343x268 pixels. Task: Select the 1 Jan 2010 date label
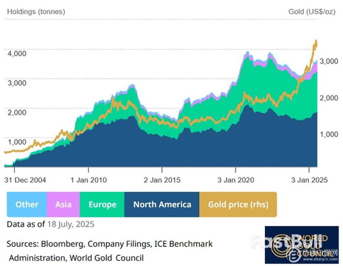pos(88,180)
